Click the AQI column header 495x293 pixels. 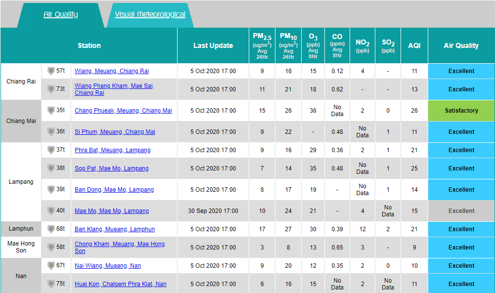coord(414,45)
